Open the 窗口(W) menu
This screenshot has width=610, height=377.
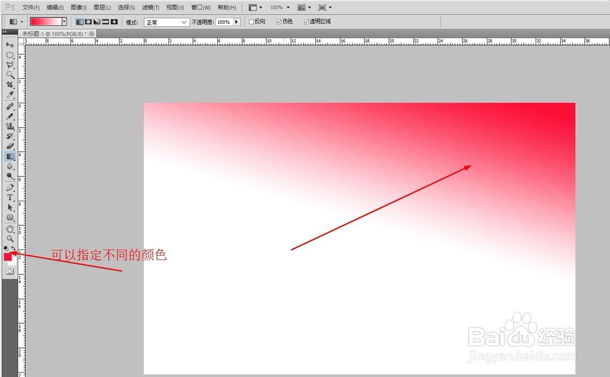201,7
